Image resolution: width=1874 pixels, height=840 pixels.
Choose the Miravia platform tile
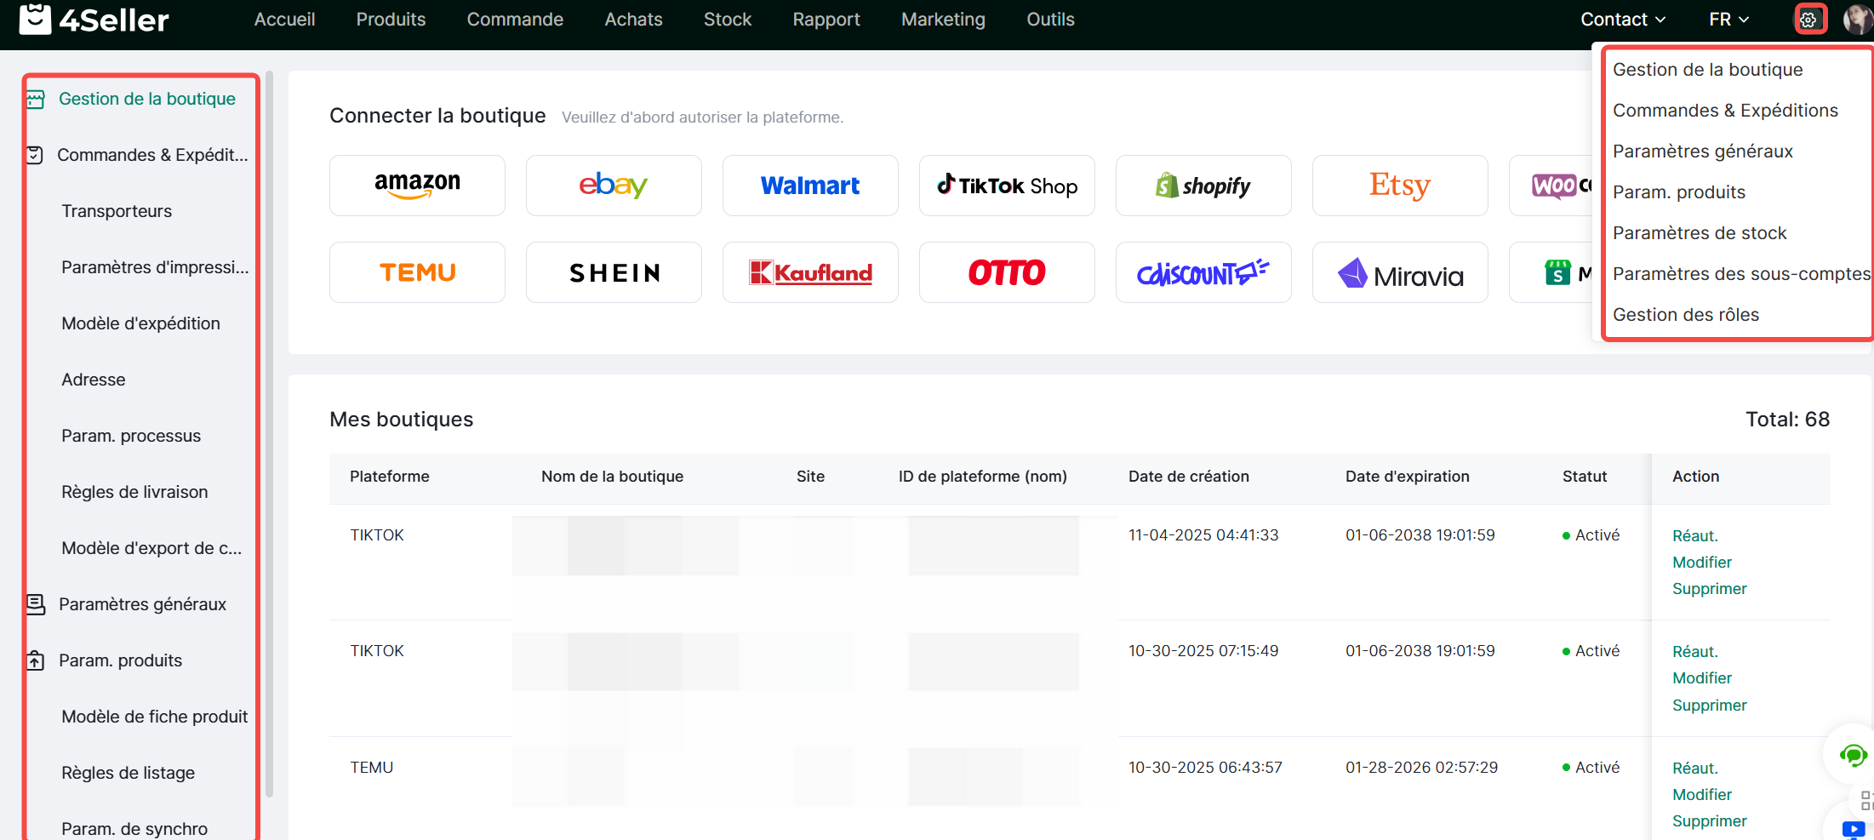[1400, 272]
